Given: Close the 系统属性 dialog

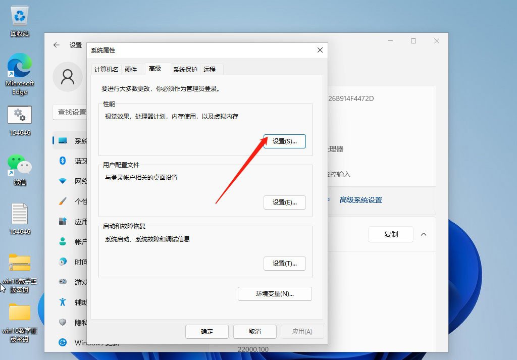Looking at the screenshot, I should (x=320, y=50).
